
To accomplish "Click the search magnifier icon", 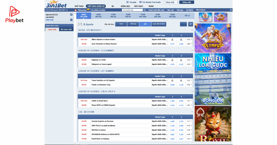I will click(145, 10).
